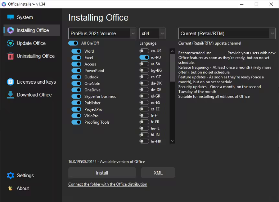Expand the x64 architecture dropdown

click(152, 33)
